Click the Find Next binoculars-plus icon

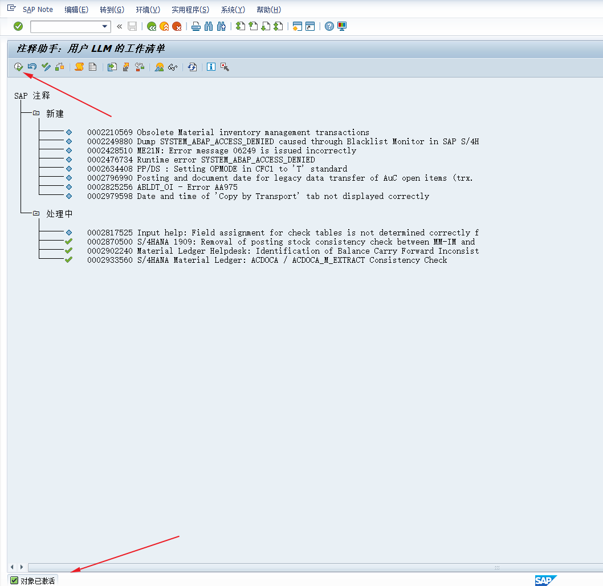(222, 26)
